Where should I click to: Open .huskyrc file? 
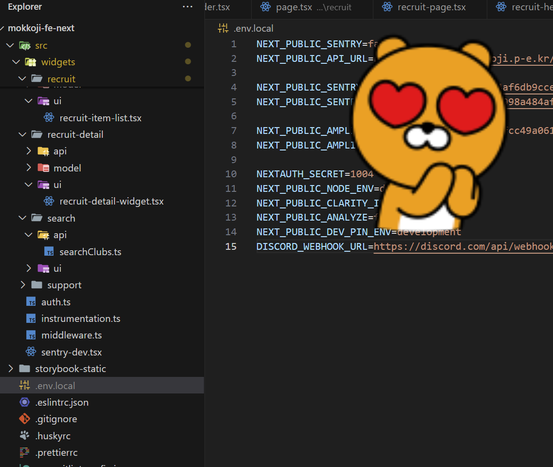pyautogui.click(x=53, y=436)
